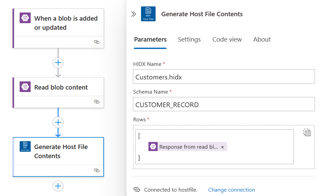
Task: Remove the Response from read blob token
Action: click(x=222, y=147)
